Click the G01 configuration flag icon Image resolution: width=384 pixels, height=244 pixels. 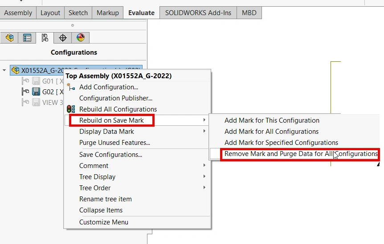25,81
